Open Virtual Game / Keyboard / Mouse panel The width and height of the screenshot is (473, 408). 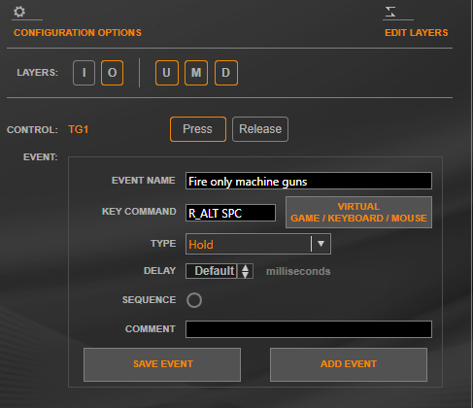tap(358, 213)
